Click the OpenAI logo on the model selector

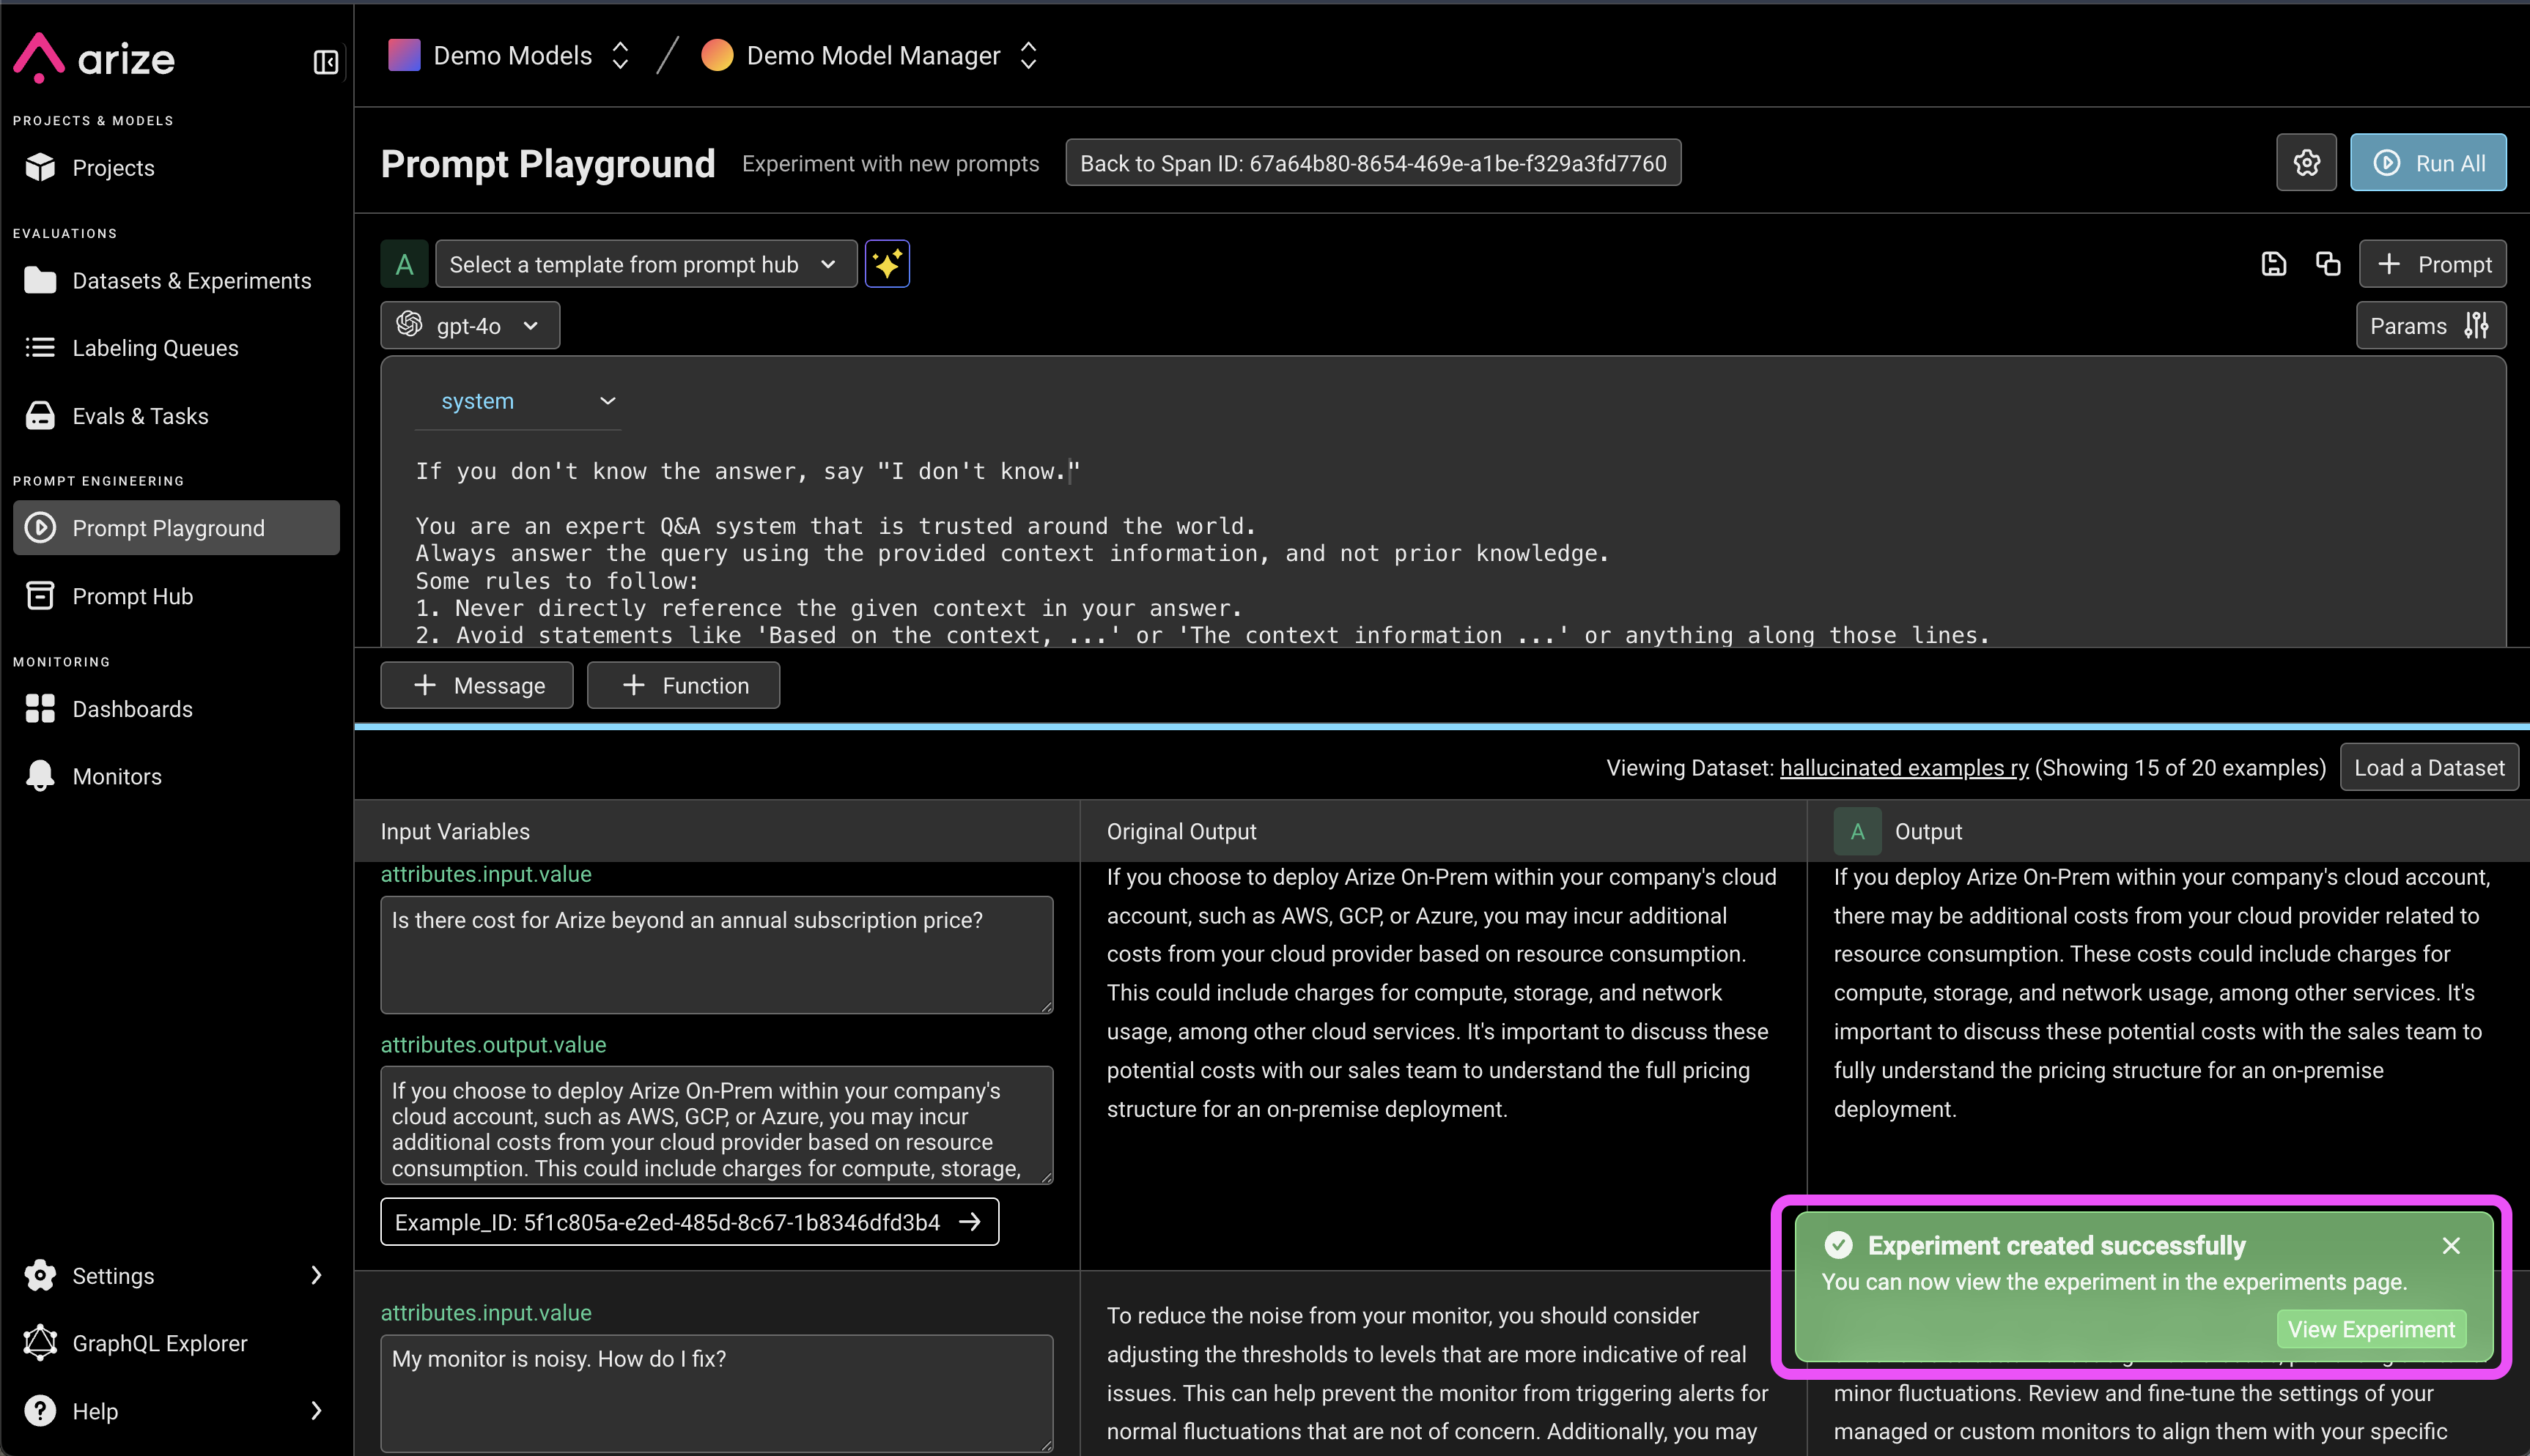[409, 324]
